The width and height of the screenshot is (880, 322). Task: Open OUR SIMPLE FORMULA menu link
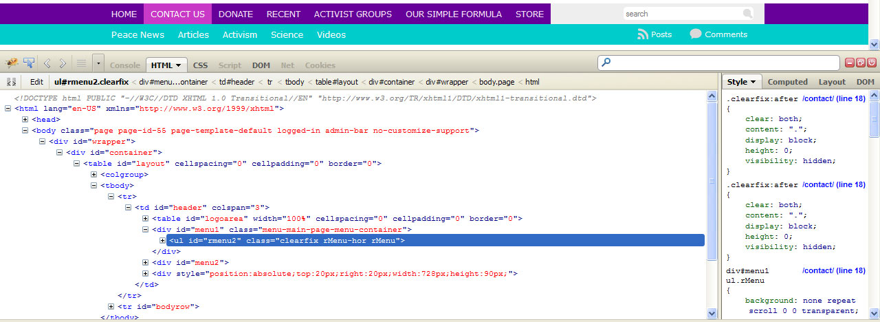pyautogui.click(x=454, y=14)
